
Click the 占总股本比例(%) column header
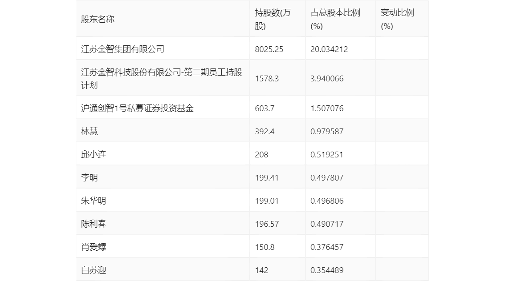335,19
